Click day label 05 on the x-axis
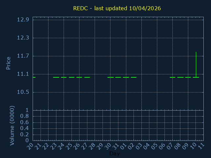The height and width of the screenshot is (158, 211). click(154, 146)
